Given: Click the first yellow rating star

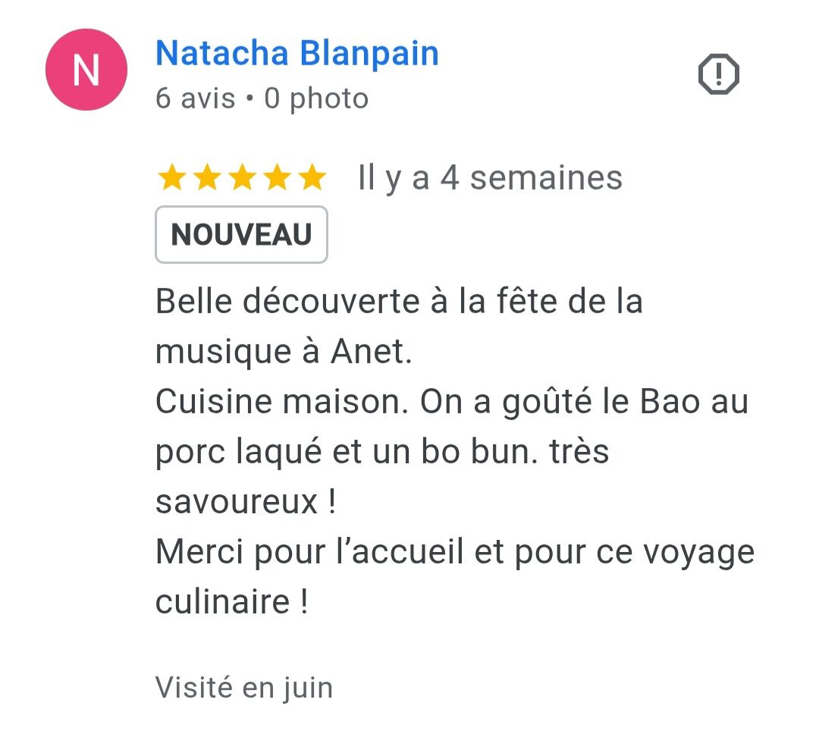Looking at the screenshot, I should click(x=172, y=177).
